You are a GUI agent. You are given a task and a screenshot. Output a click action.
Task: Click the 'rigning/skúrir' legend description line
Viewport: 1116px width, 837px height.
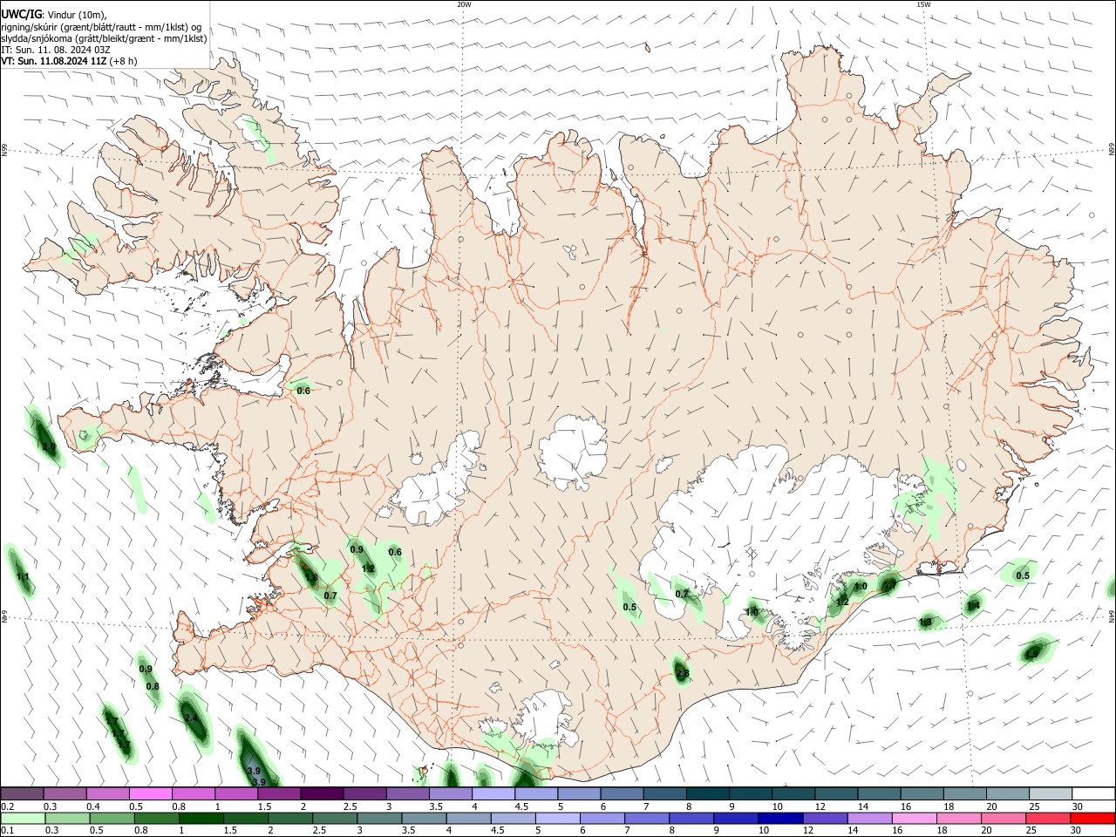coord(101,27)
